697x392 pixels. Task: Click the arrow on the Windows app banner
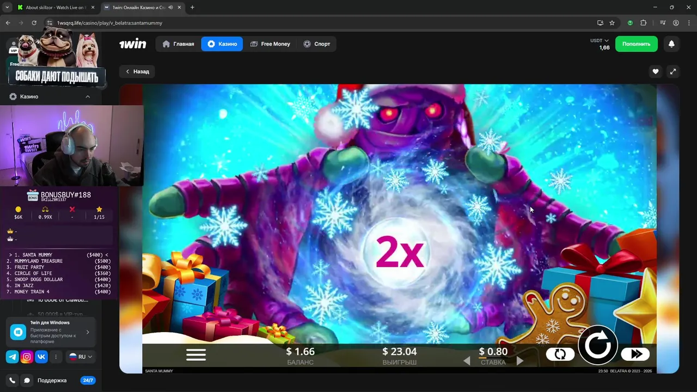[88, 332]
